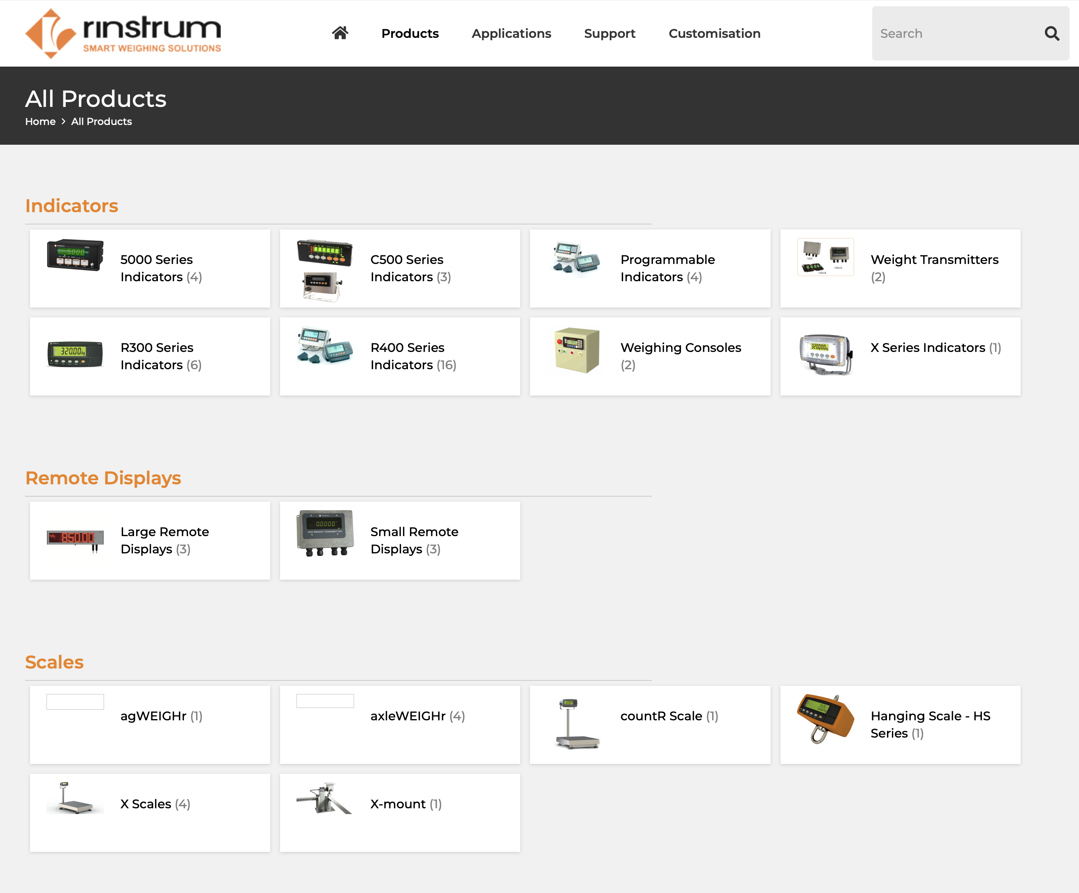Click the orange Hanging Scale image

tap(825, 718)
